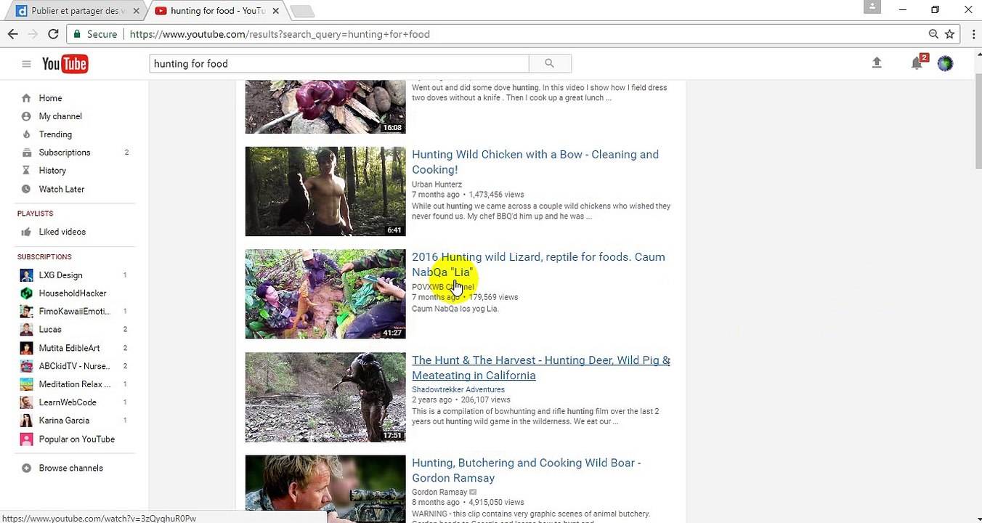Open the video upload arrow icon
The height and width of the screenshot is (523, 982).
tap(877, 63)
